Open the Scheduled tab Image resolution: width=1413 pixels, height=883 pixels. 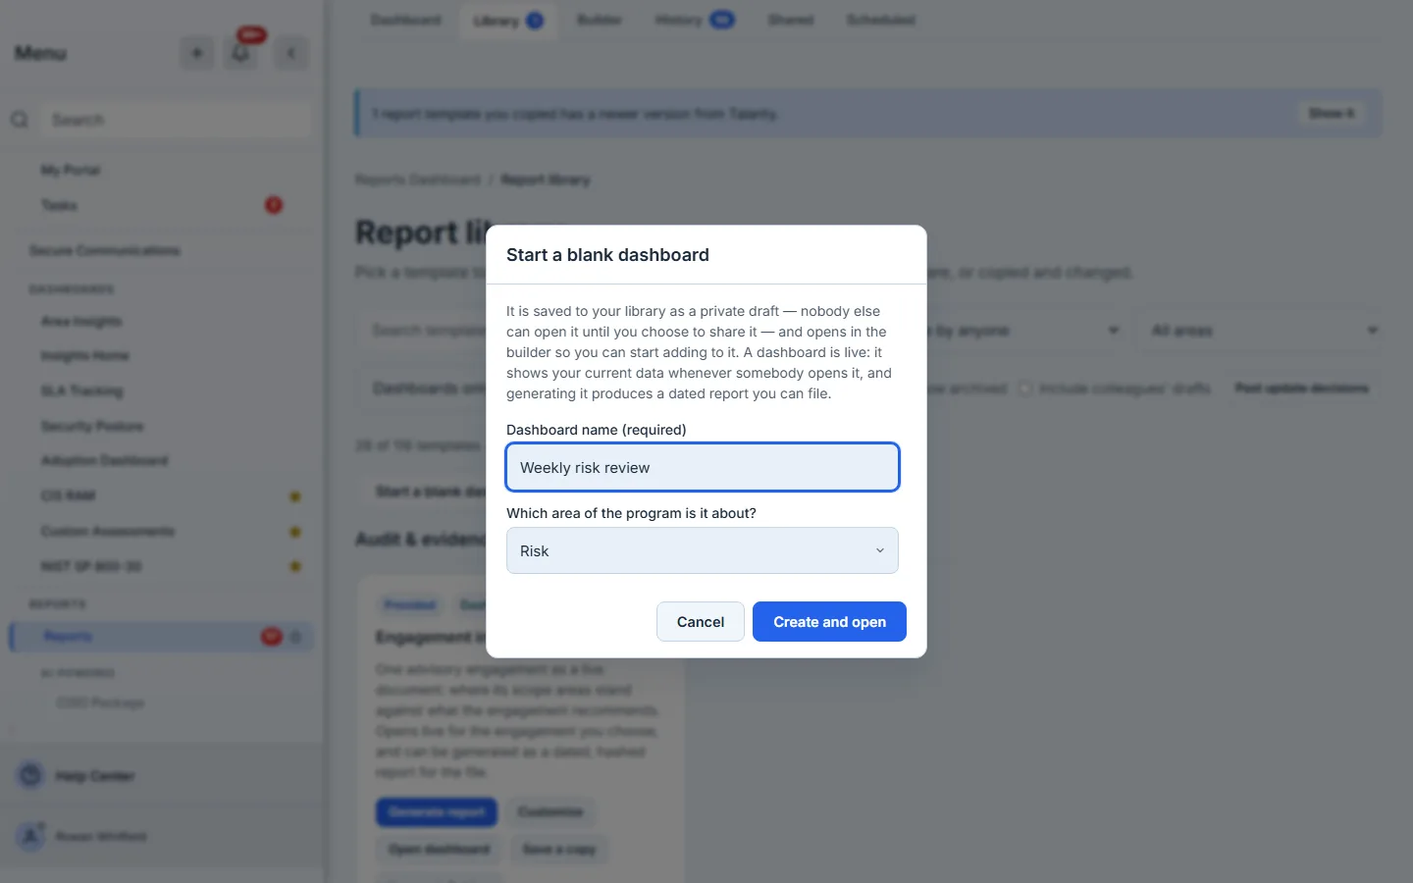click(880, 20)
